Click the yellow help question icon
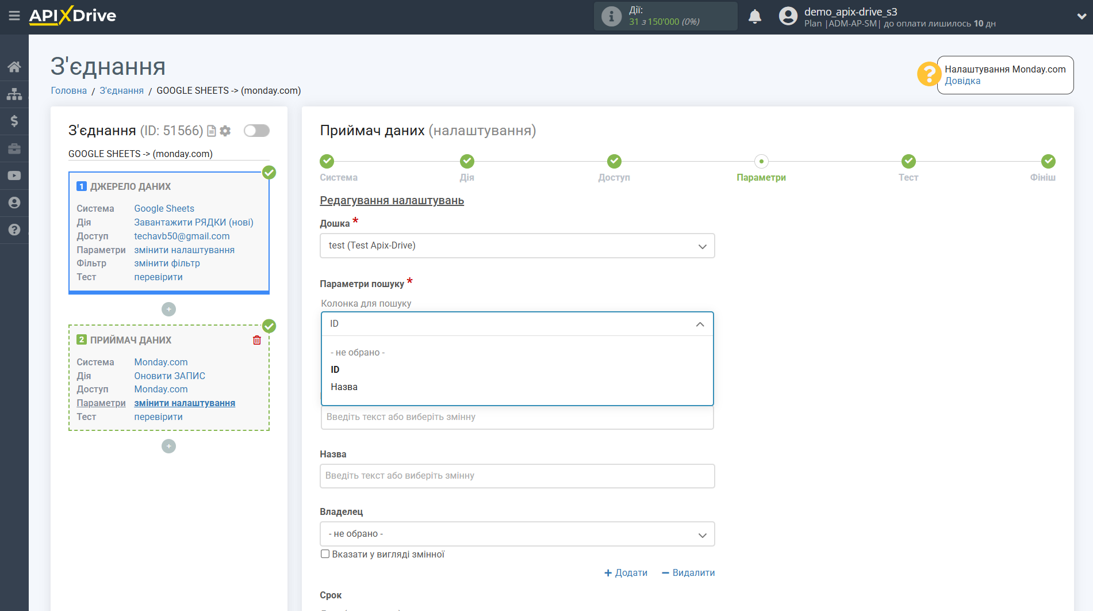The height and width of the screenshot is (611, 1093). tap(929, 74)
